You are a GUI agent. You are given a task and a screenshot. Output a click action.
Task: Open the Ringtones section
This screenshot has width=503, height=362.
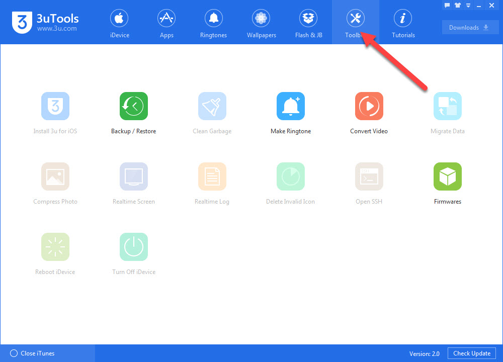click(x=213, y=23)
